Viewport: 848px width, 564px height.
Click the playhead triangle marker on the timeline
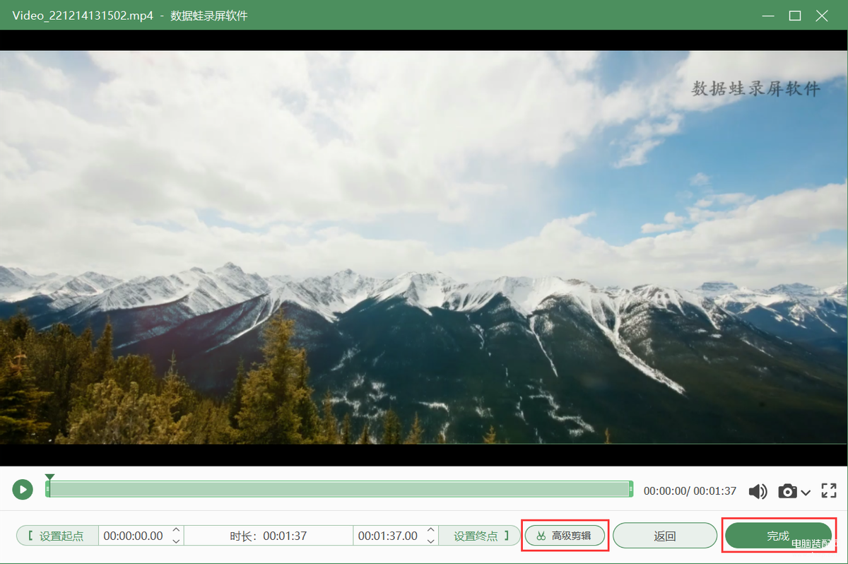click(x=49, y=477)
